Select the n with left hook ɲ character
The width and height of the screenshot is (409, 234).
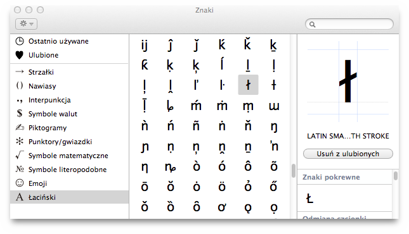click(x=145, y=147)
